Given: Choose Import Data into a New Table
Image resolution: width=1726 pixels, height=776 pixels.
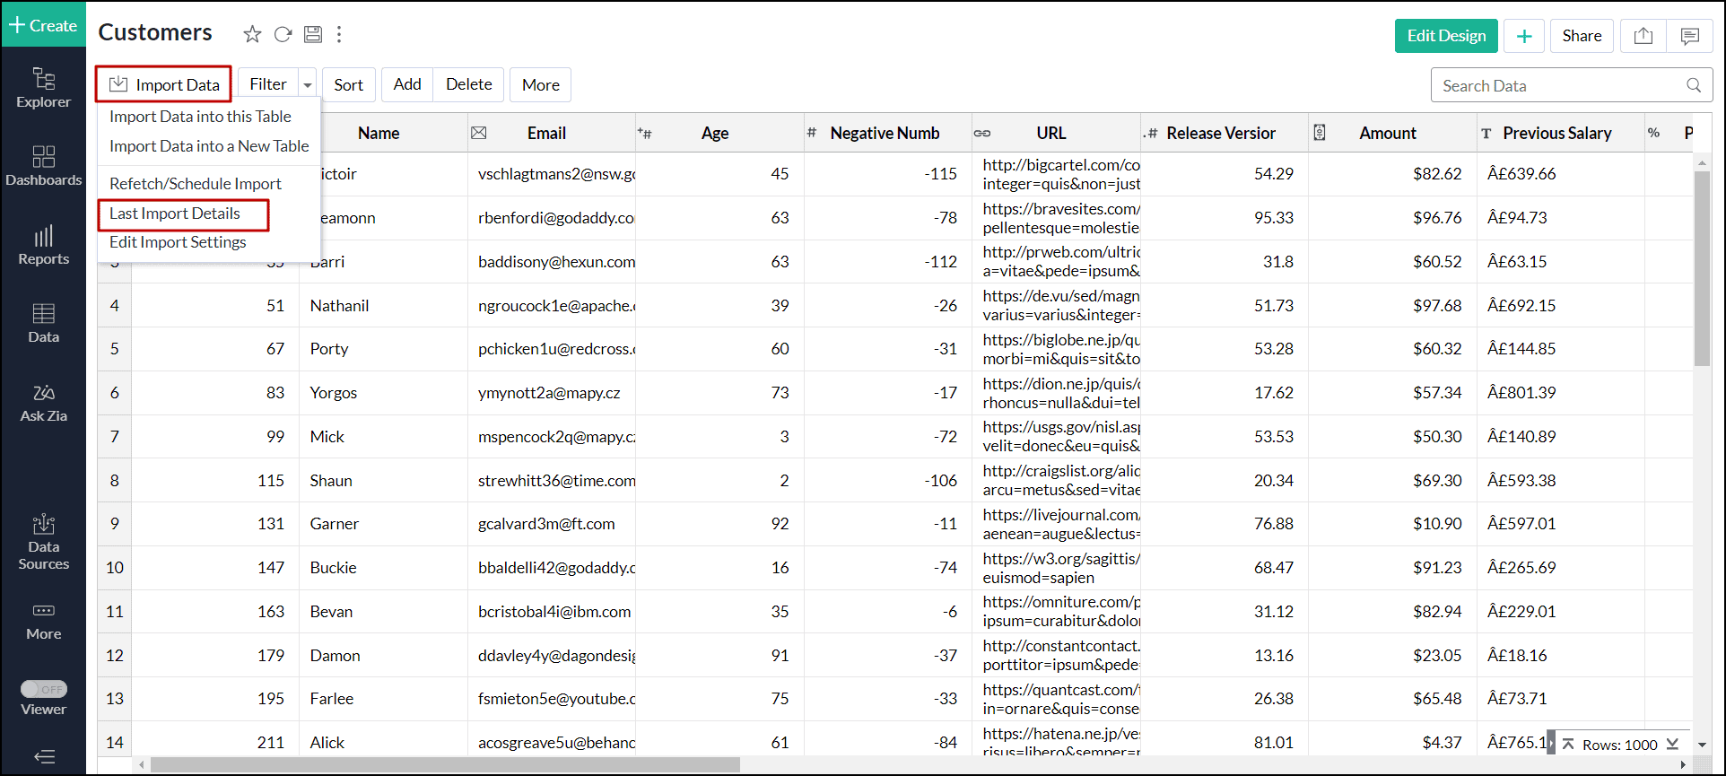Looking at the screenshot, I should [208, 146].
